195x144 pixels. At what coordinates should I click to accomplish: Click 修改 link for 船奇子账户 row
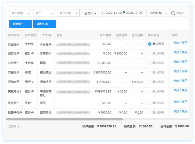[176, 111]
